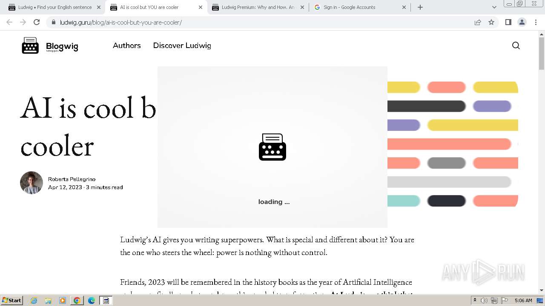545x306 pixels.
Task: Close the 'Ludwig • Find your English sentence' tab
Action: point(99,7)
